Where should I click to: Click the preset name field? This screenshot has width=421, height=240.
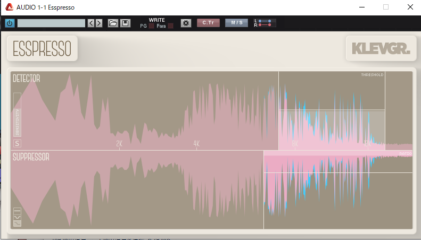click(x=51, y=23)
